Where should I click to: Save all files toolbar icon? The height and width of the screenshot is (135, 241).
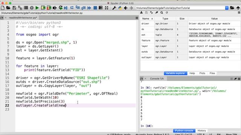20,8
